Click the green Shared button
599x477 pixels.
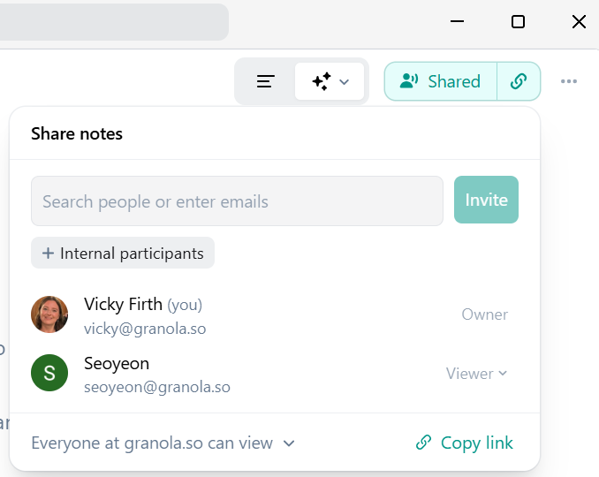pos(441,81)
